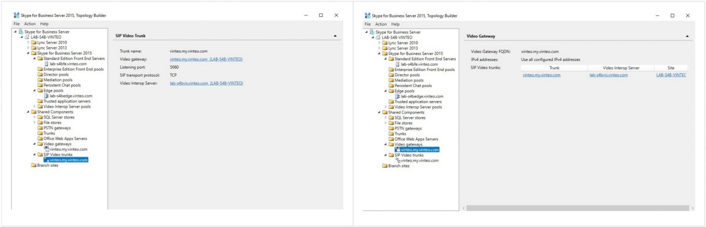This screenshot has width=706, height=227.
Task: Select Shared Components label in right window
Action: [406, 112]
